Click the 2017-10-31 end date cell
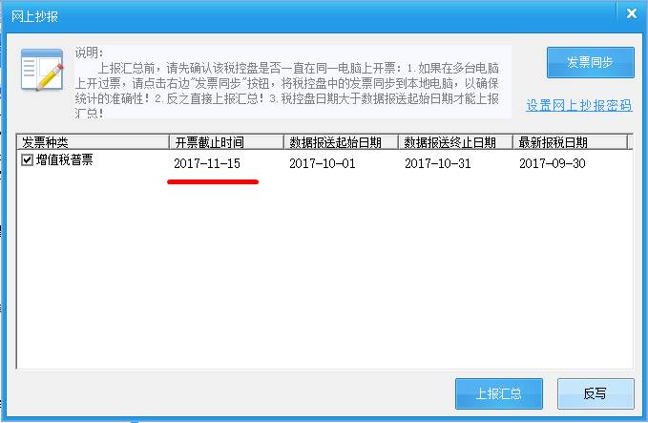 pyautogui.click(x=438, y=163)
